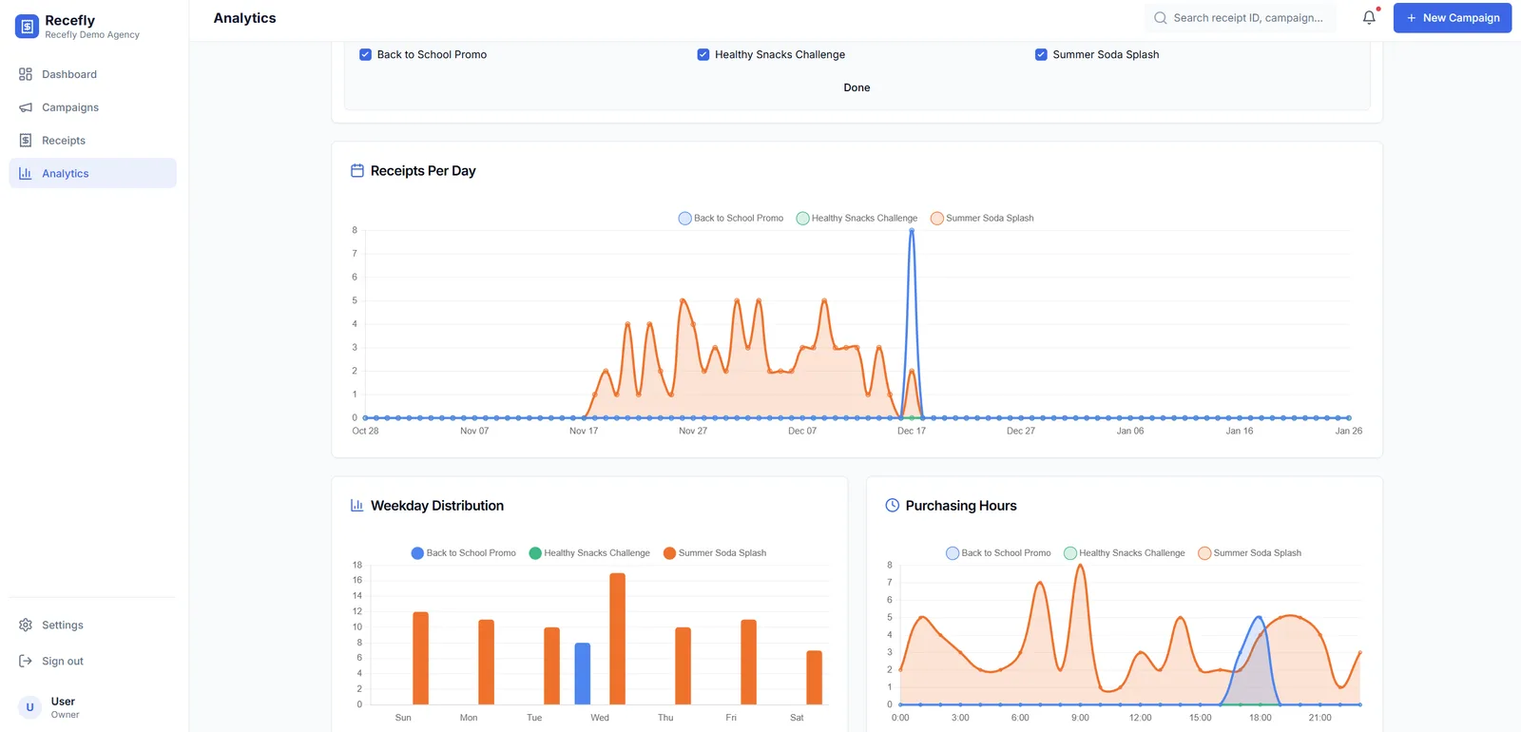Image resolution: width=1521 pixels, height=732 pixels.
Task: Toggle Summer Soda Splash in Purchasing Hours legend
Action: pyautogui.click(x=1250, y=553)
